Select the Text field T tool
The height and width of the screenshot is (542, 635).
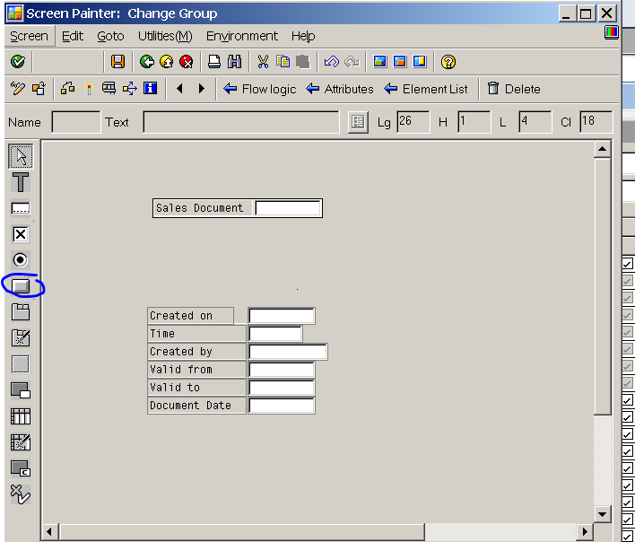coord(21,182)
